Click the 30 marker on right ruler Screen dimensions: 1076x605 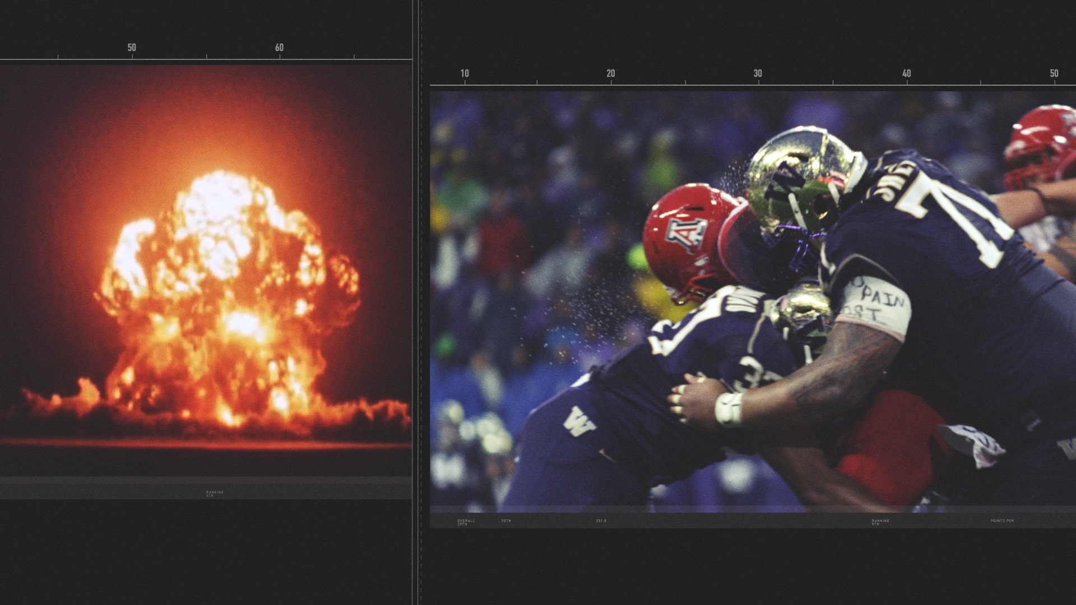pos(758,73)
